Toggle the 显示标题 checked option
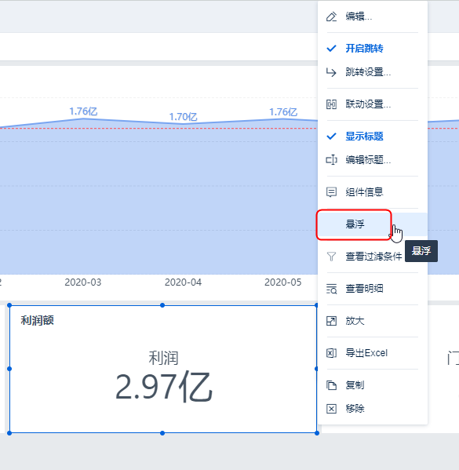459x470 pixels. coord(373,137)
